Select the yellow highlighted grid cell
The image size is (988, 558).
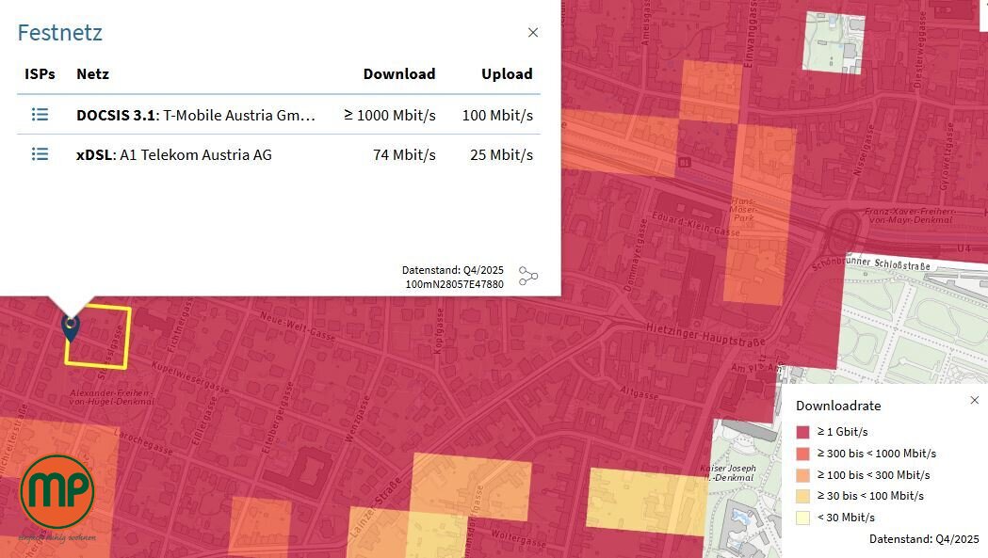click(98, 337)
